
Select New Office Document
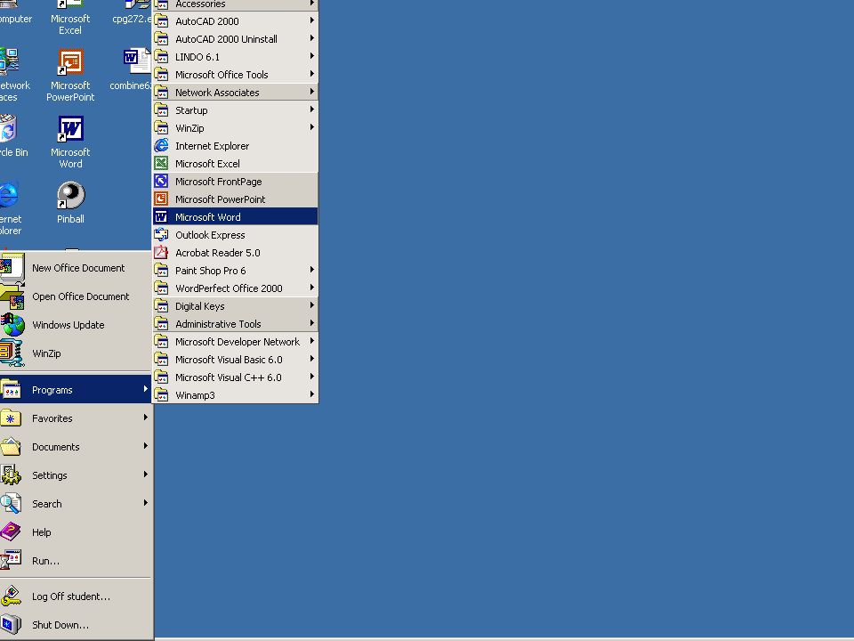click(x=76, y=268)
